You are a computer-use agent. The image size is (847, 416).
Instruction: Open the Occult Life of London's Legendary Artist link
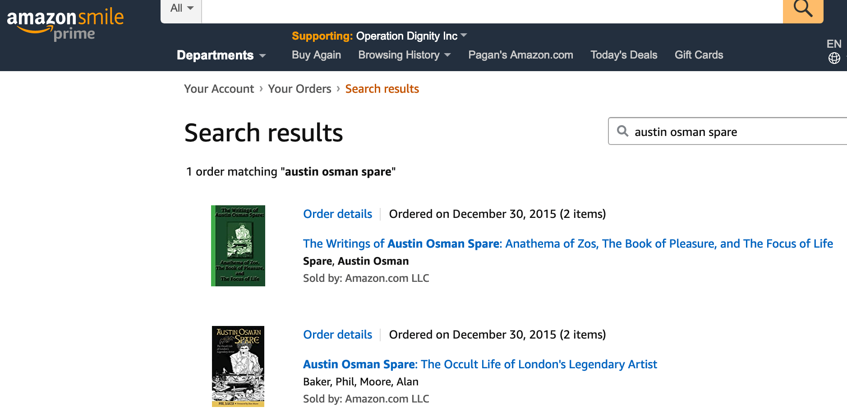pyautogui.click(x=480, y=364)
